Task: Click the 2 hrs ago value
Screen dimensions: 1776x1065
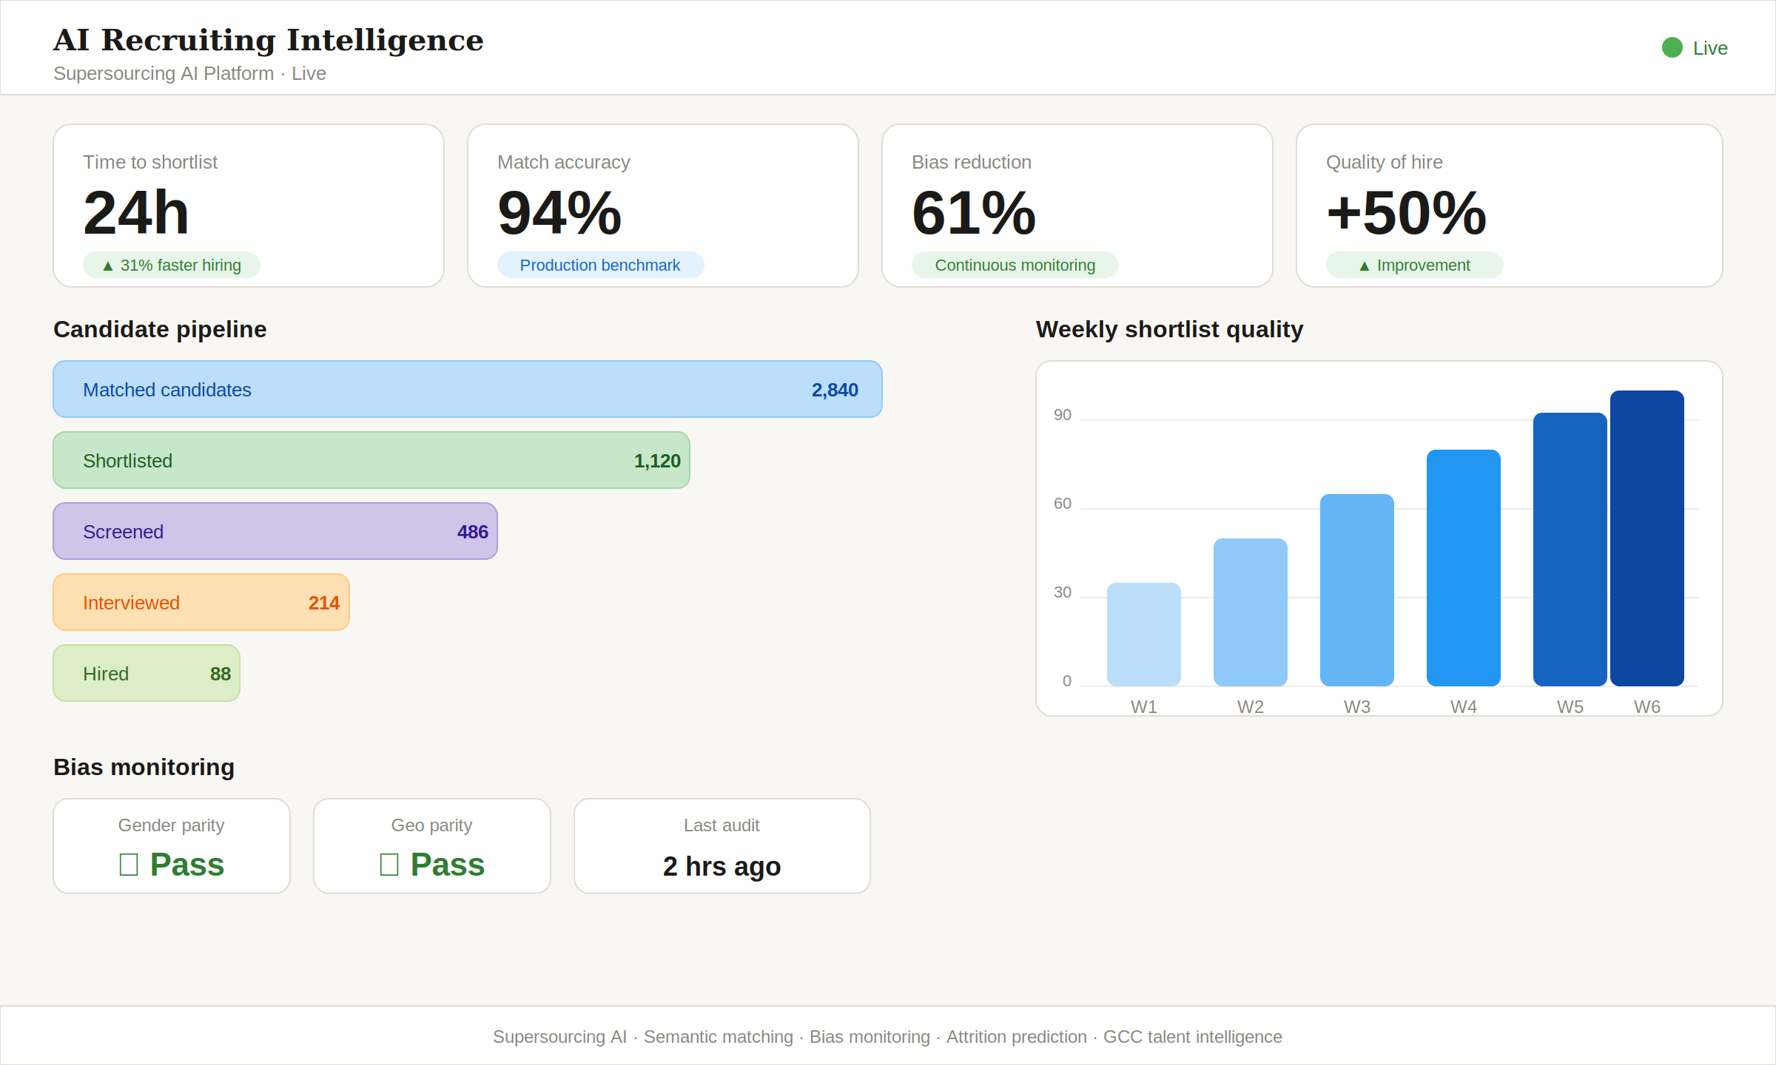Action: (x=722, y=866)
